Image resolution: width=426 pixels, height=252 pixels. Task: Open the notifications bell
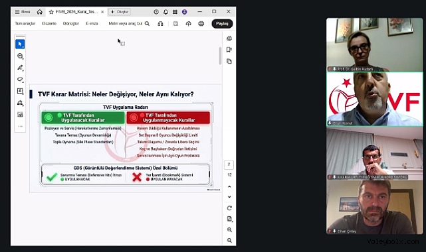pyautogui.click(x=165, y=12)
